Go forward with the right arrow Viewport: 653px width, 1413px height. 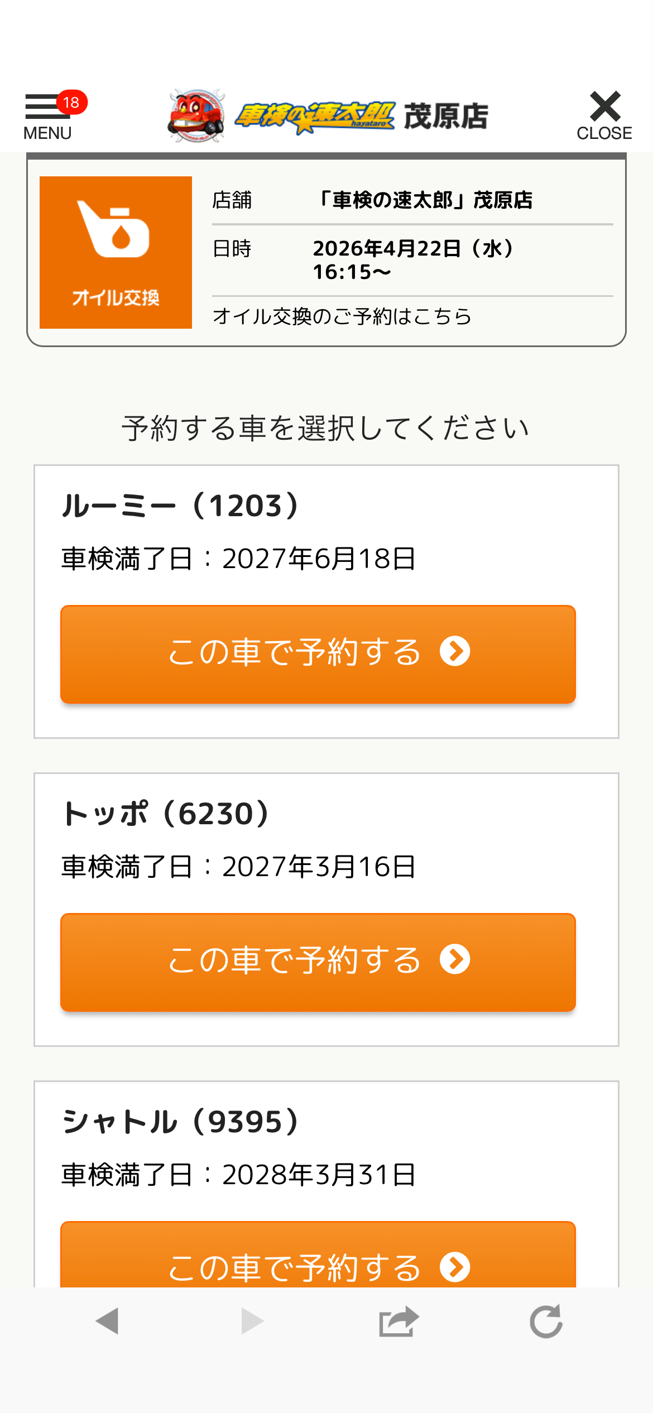click(252, 1321)
